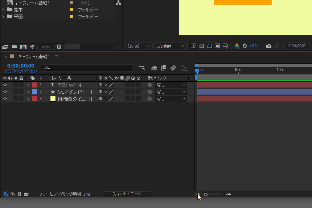Open the Composition Mini-Flowchart icon
The image size is (312, 208).
tap(142, 68)
